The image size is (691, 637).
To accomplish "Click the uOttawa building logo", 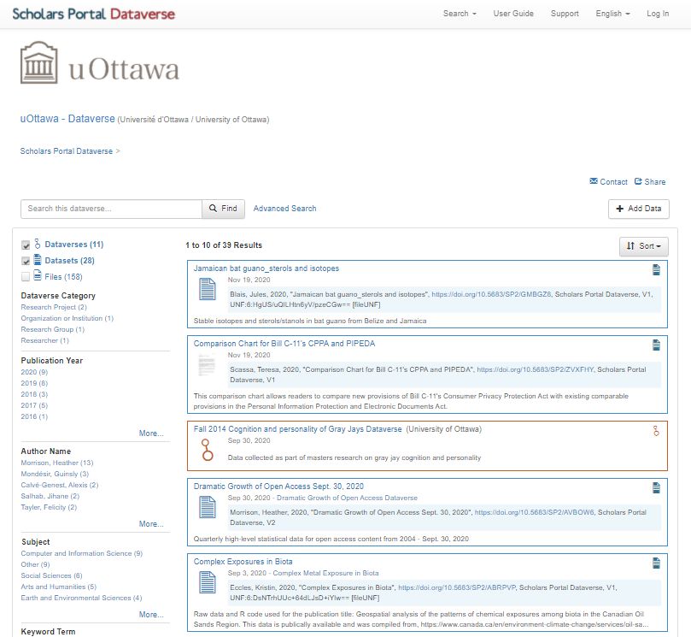I will pos(39,62).
